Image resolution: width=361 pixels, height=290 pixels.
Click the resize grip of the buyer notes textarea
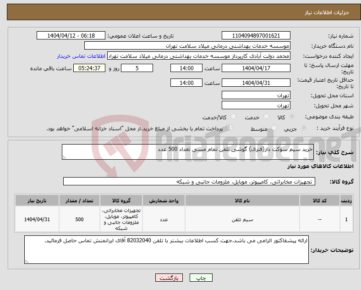[27, 262]
